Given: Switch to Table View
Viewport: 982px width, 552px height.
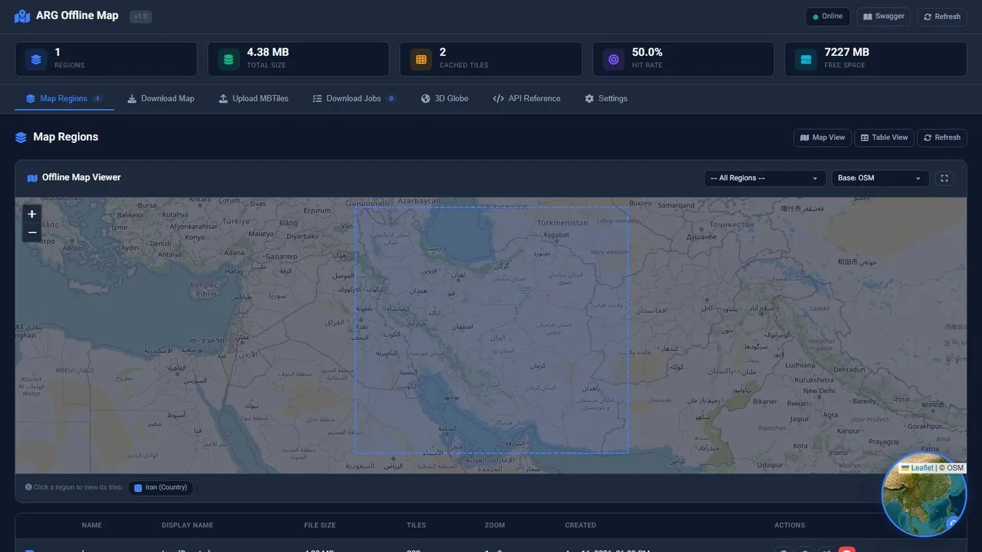Looking at the screenshot, I should click(885, 138).
